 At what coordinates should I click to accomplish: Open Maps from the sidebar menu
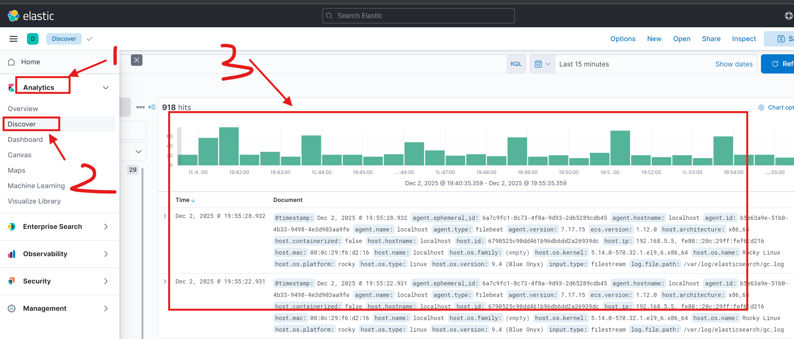point(16,170)
